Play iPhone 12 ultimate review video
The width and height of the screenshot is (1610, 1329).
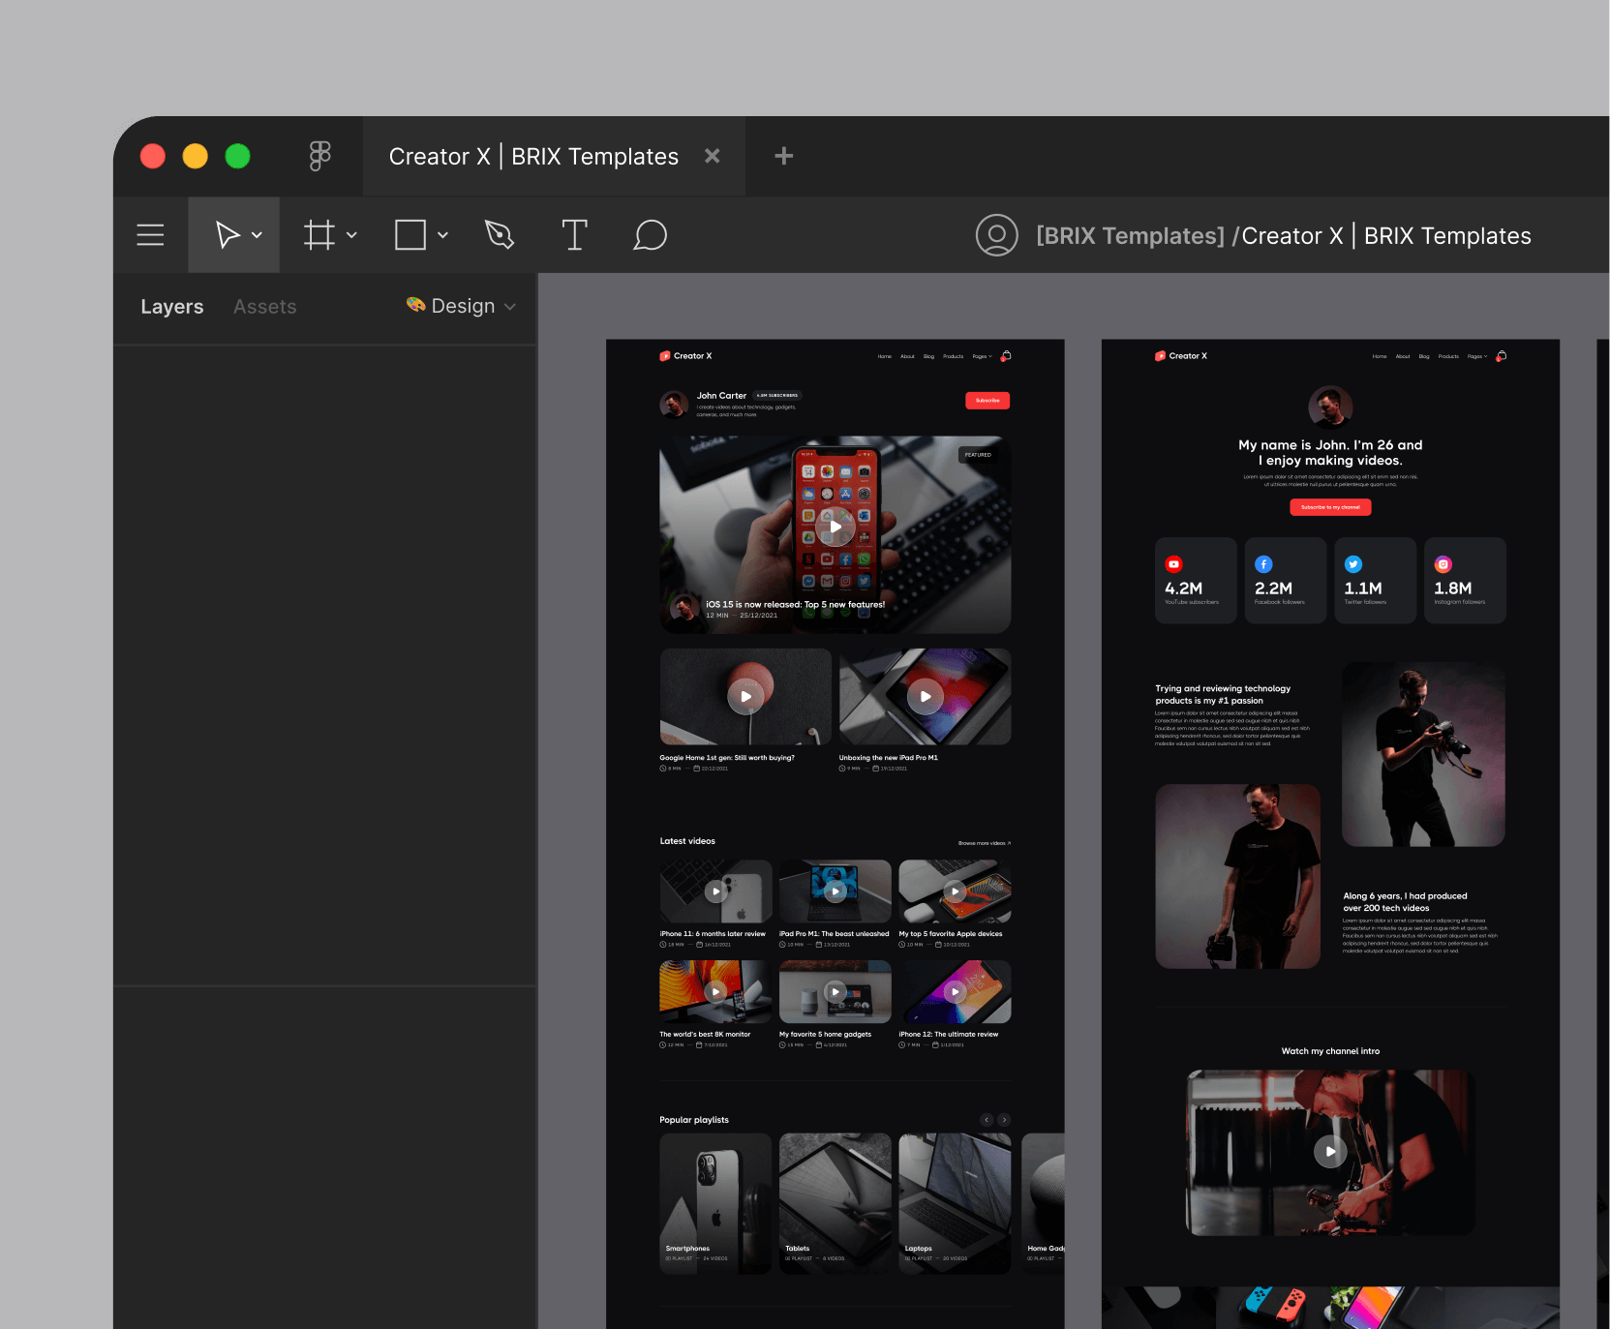955,992
